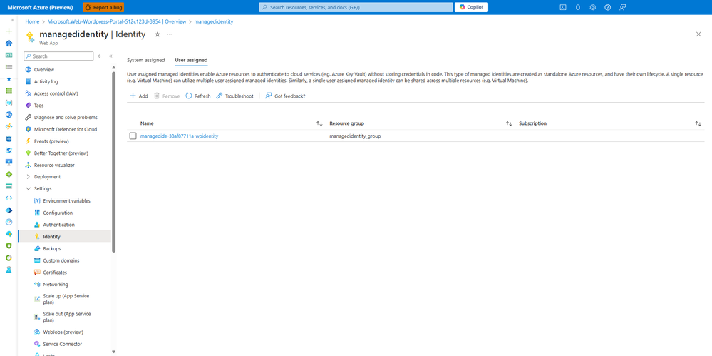Click the resource menu vertical scrollbar

113,161
